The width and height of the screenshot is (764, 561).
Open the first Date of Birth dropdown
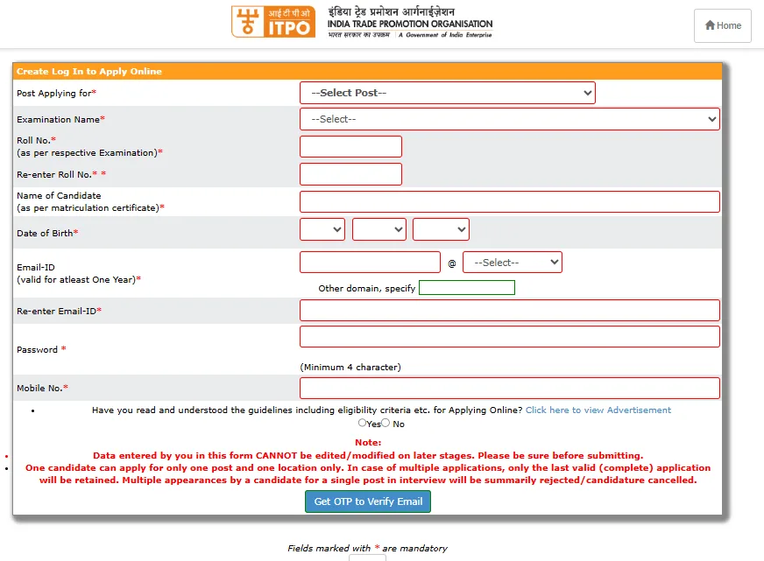coord(322,229)
